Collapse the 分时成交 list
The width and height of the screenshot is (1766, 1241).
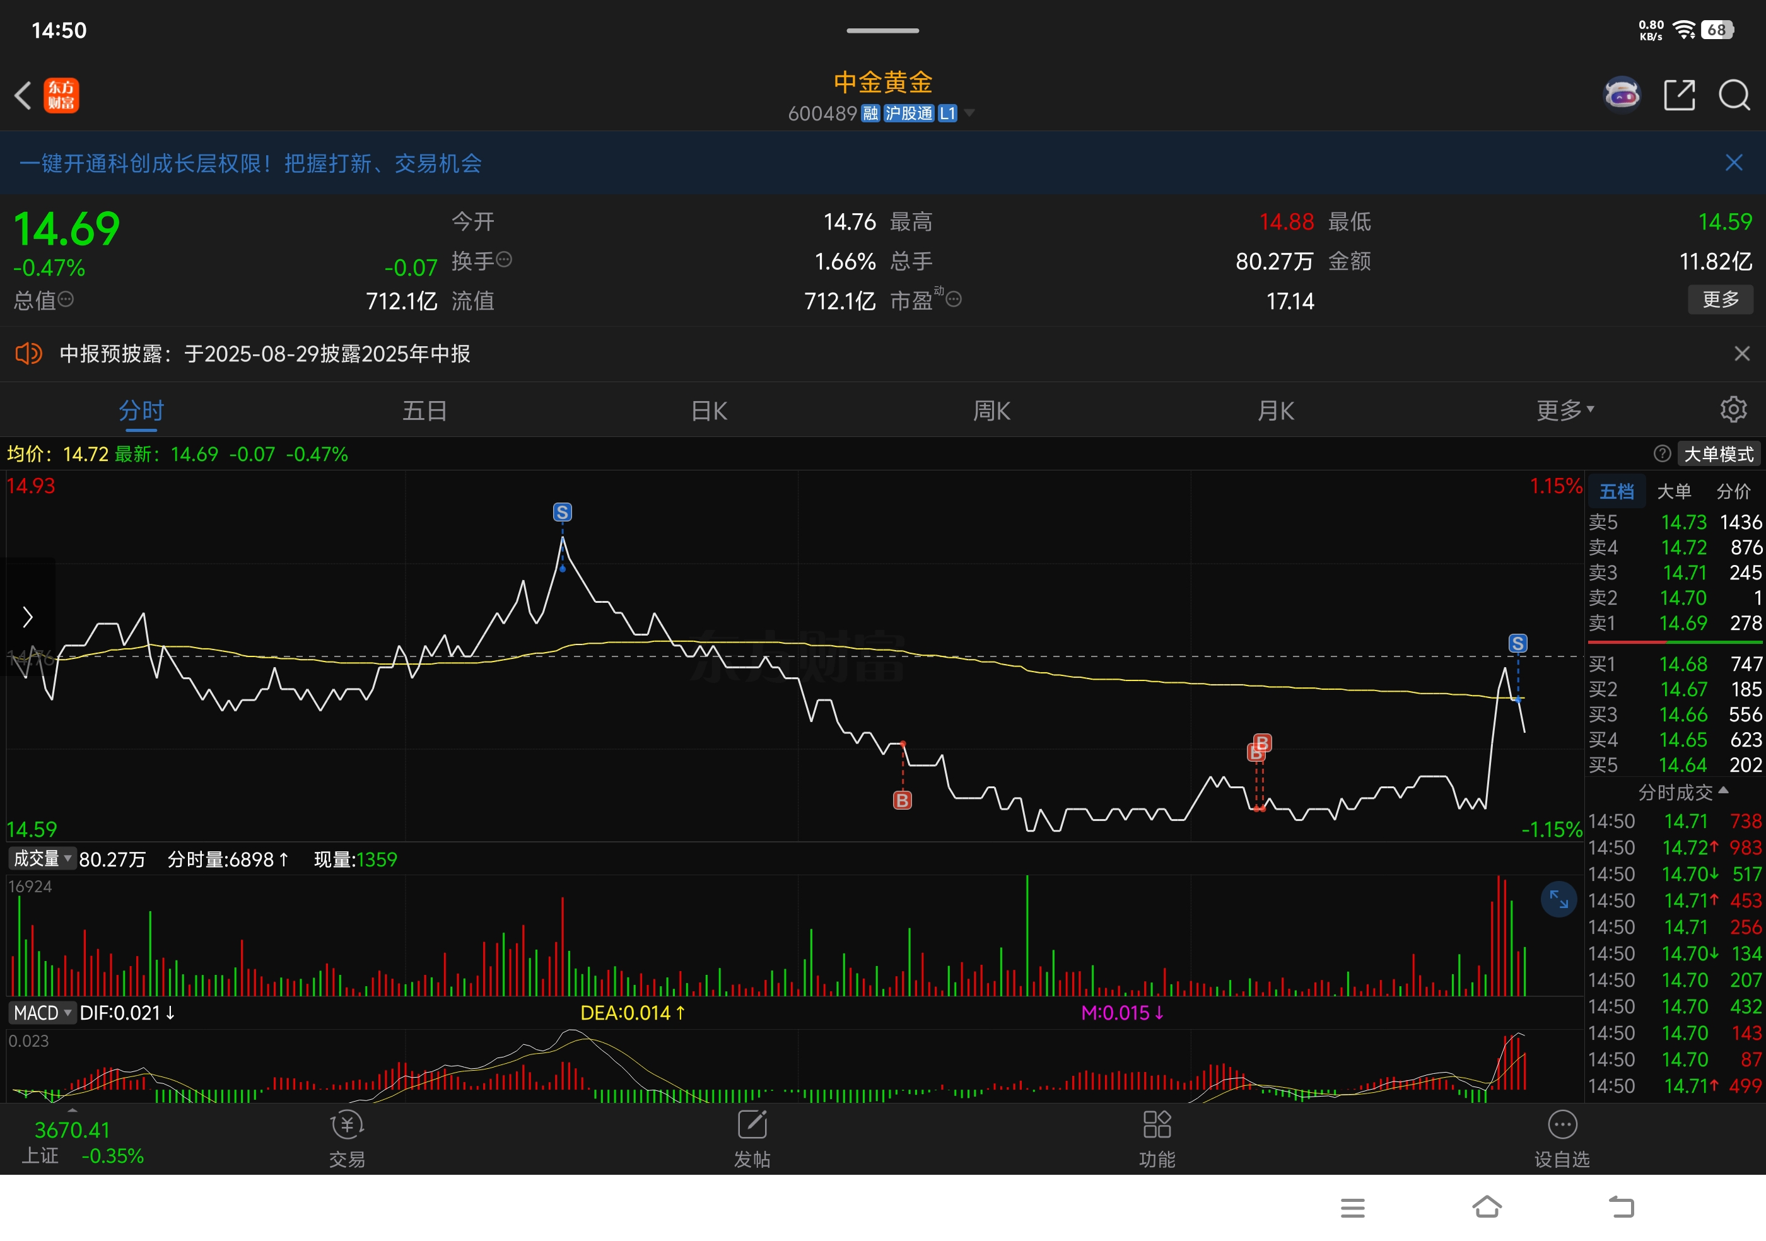point(1683,792)
